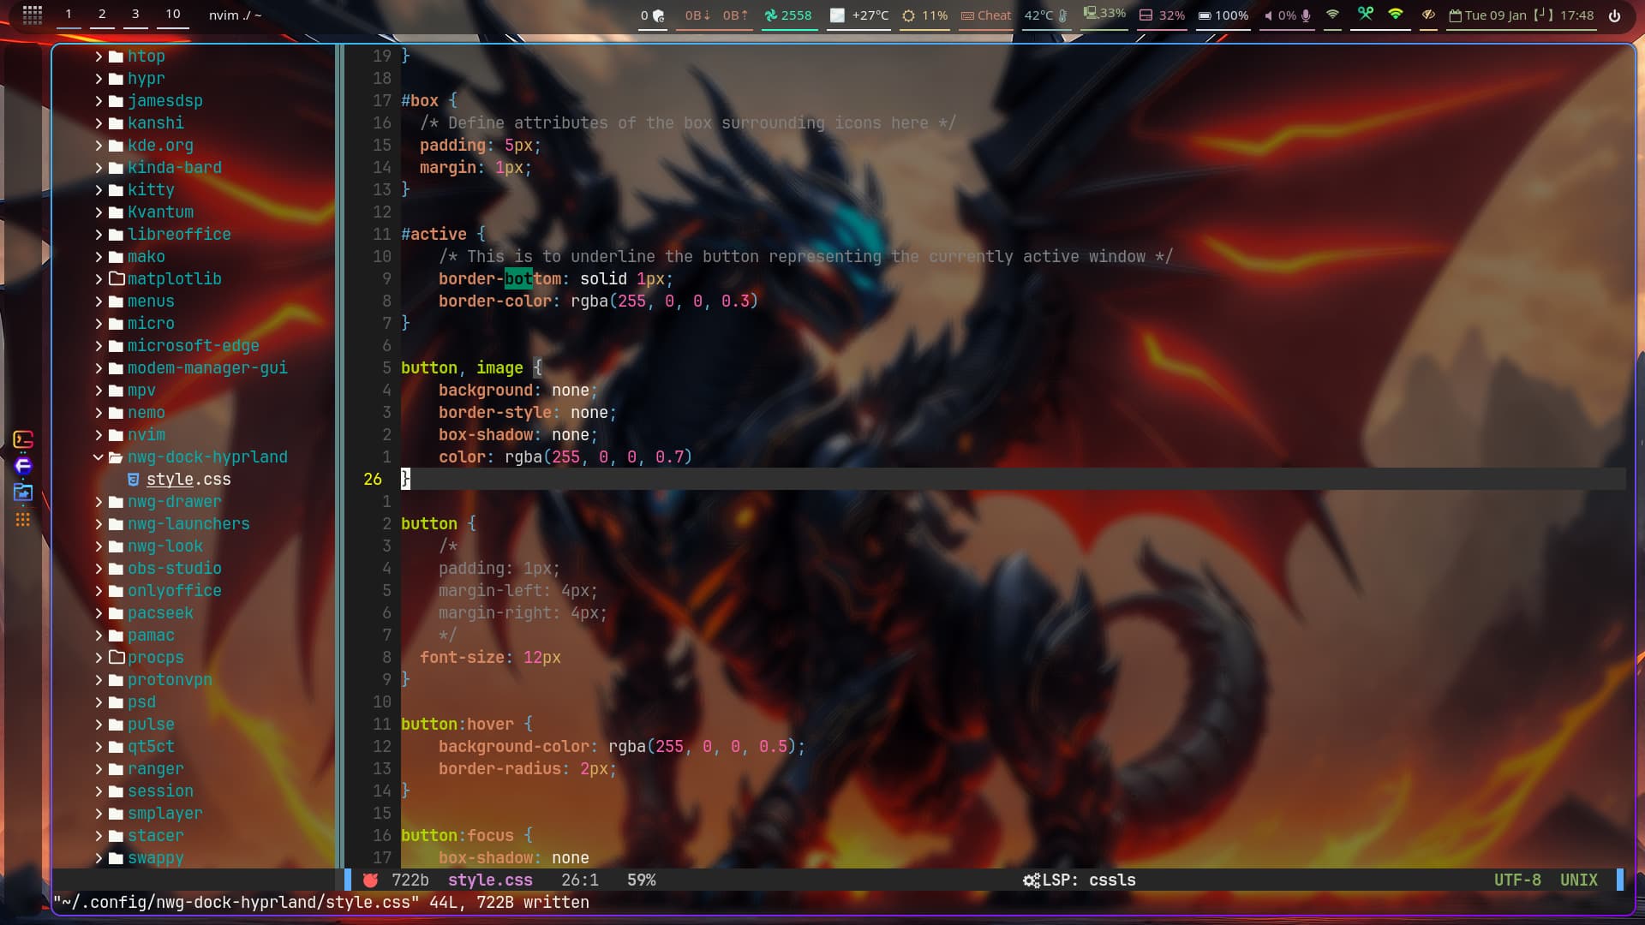Screen dimensions: 1645x925
Task: Click the network download speed indicator
Action: pos(697,15)
